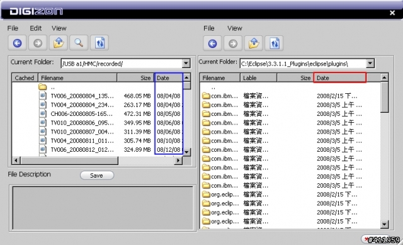
Task: Sort right list by Lable column
Action: [x=259, y=77]
